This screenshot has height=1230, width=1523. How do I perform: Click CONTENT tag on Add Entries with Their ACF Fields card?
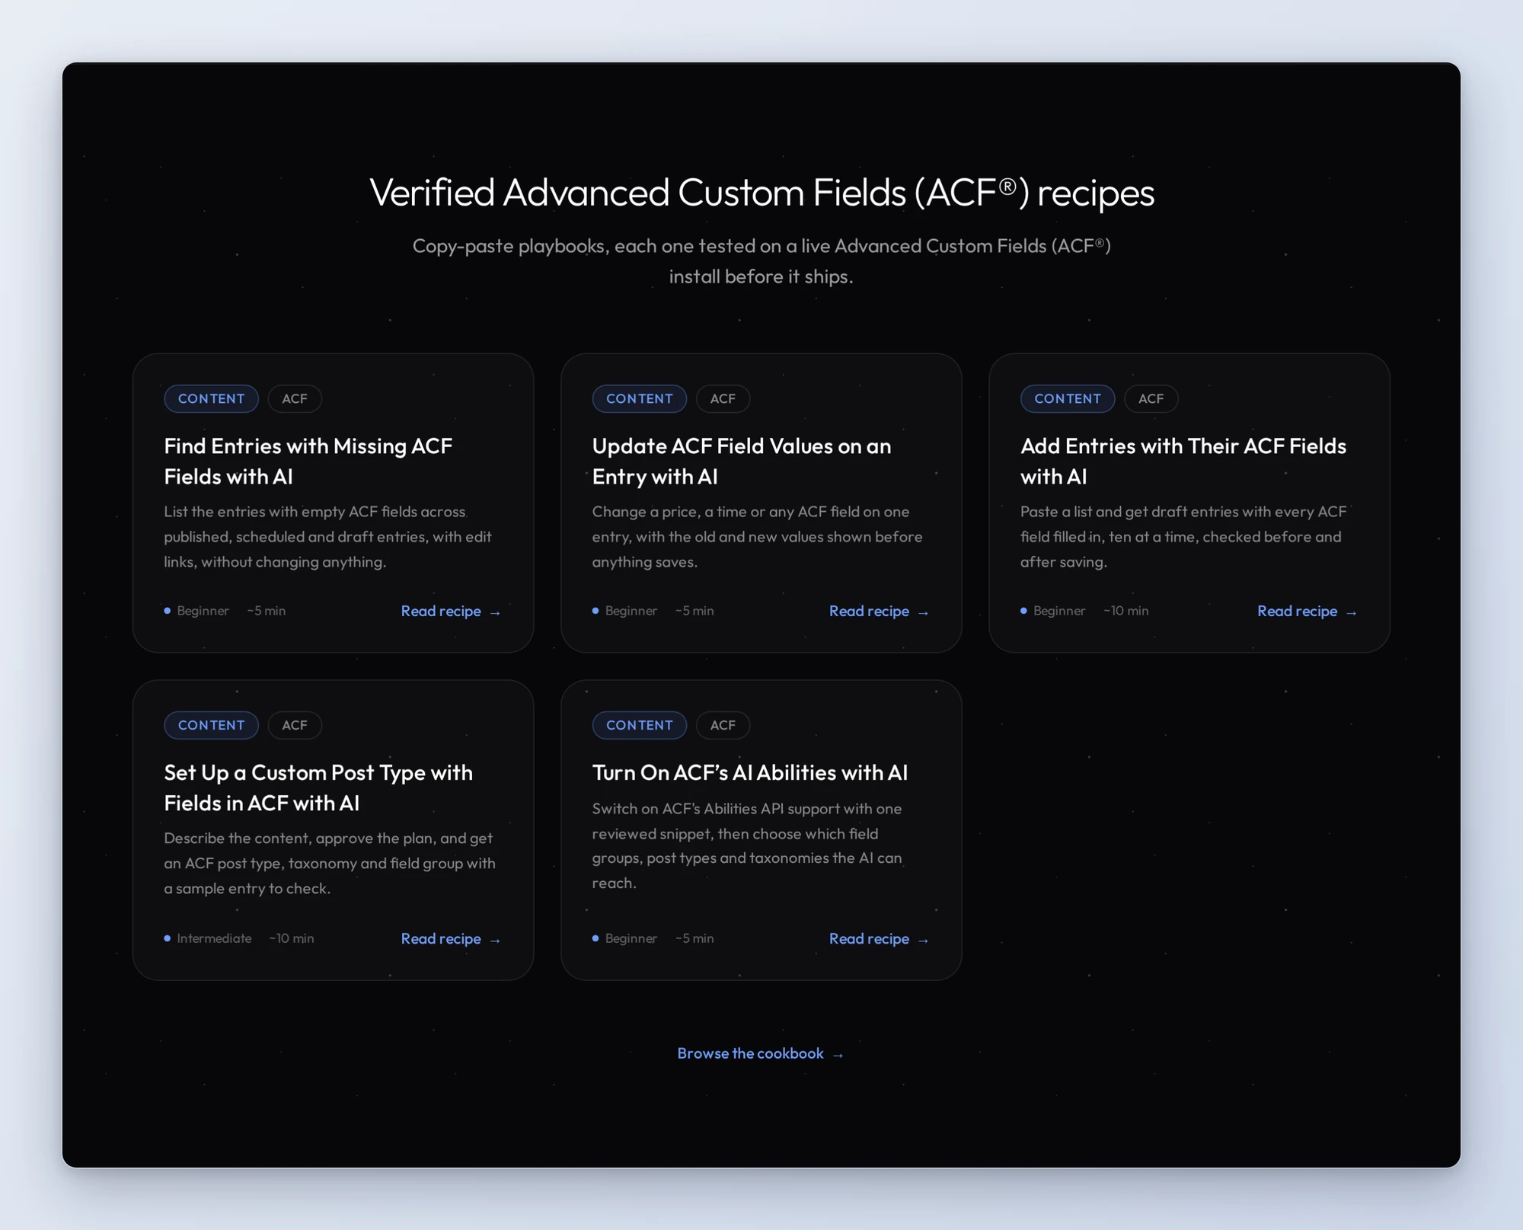pyautogui.click(x=1068, y=398)
